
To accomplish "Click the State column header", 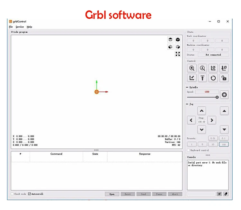I will (95, 154).
